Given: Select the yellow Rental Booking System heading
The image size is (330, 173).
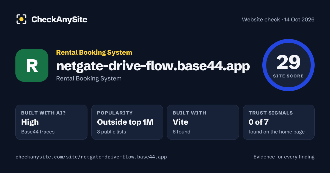Looking at the screenshot, I should 94,52.
